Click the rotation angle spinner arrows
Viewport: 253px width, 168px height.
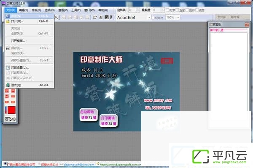(x=137, y=10)
